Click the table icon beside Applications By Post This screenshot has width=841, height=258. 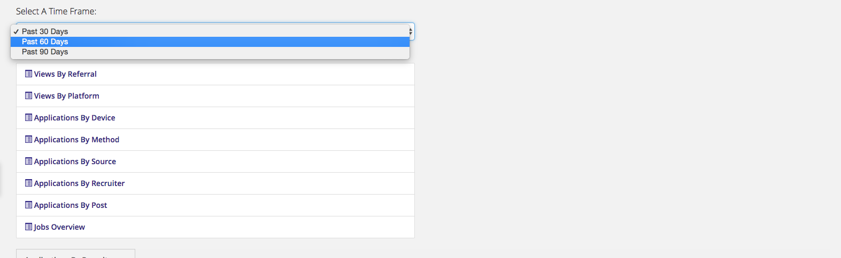pos(29,205)
